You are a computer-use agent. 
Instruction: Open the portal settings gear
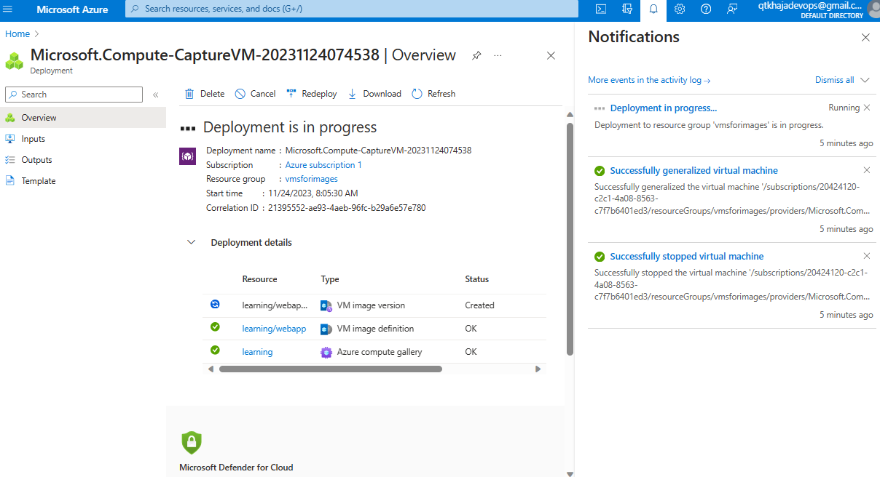(x=679, y=9)
